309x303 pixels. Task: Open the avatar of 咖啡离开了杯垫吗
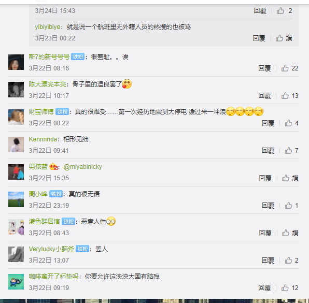(16, 282)
